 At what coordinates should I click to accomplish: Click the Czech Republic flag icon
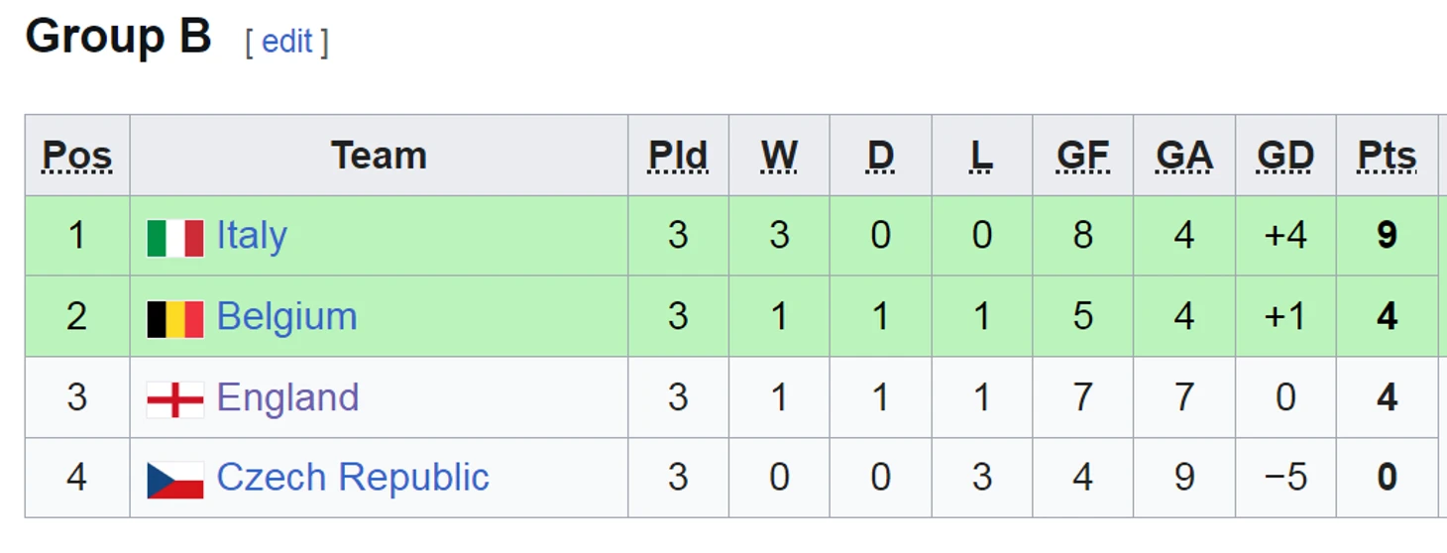pos(175,480)
